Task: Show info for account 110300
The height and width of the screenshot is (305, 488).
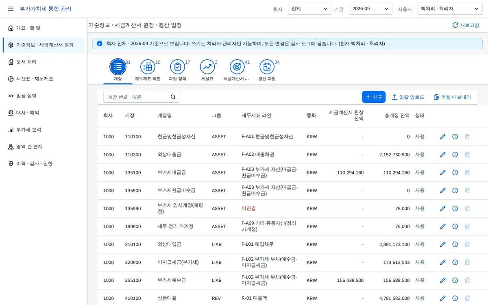Action: (x=455, y=155)
